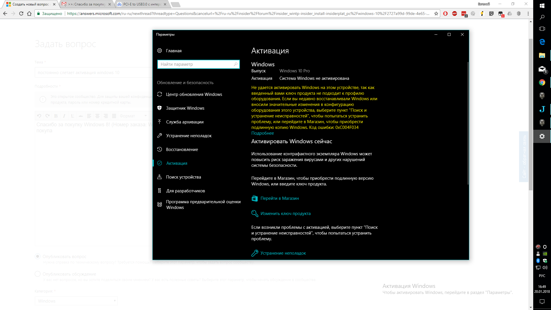
Task: Open Сайт - обратная связь side tab
Action: [524, 156]
